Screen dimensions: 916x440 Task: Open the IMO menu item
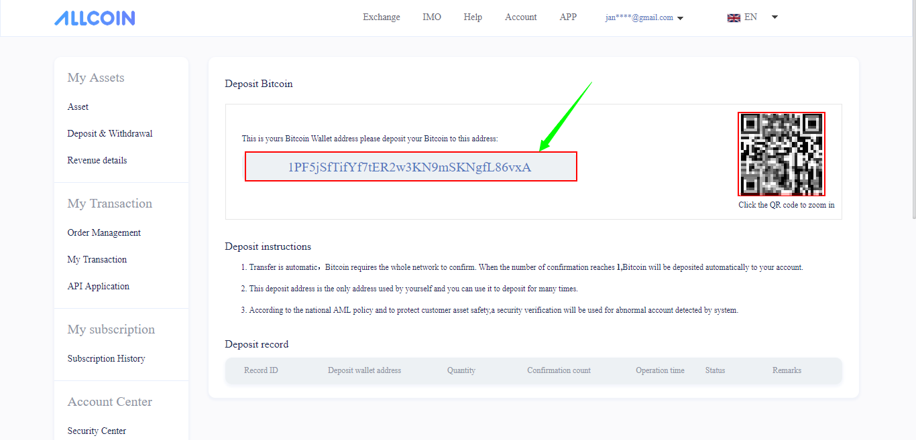pyautogui.click(x=432, y=17)
